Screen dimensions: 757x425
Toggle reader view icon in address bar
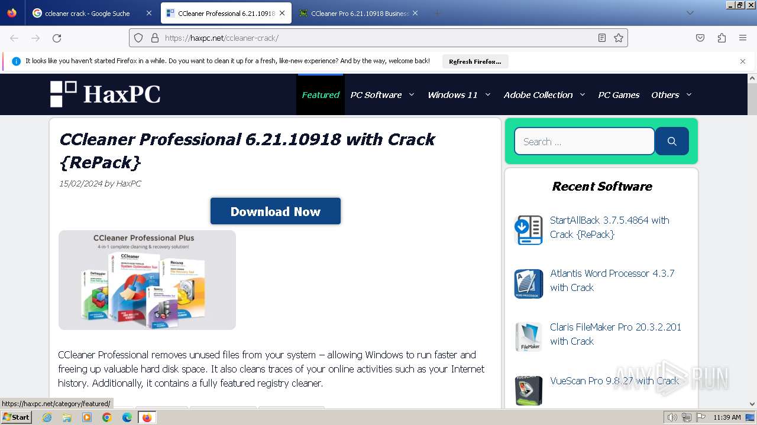(602, 38)
